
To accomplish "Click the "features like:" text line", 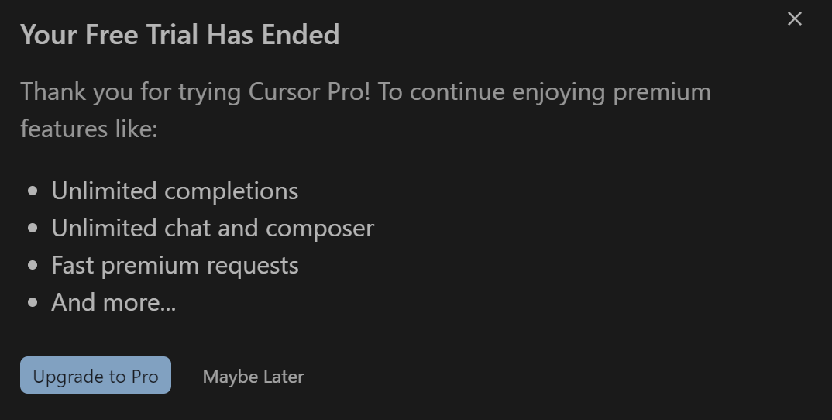I will [x=89, y=129].
